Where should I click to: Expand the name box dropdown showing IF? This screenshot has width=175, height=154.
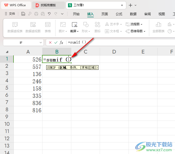40,42
